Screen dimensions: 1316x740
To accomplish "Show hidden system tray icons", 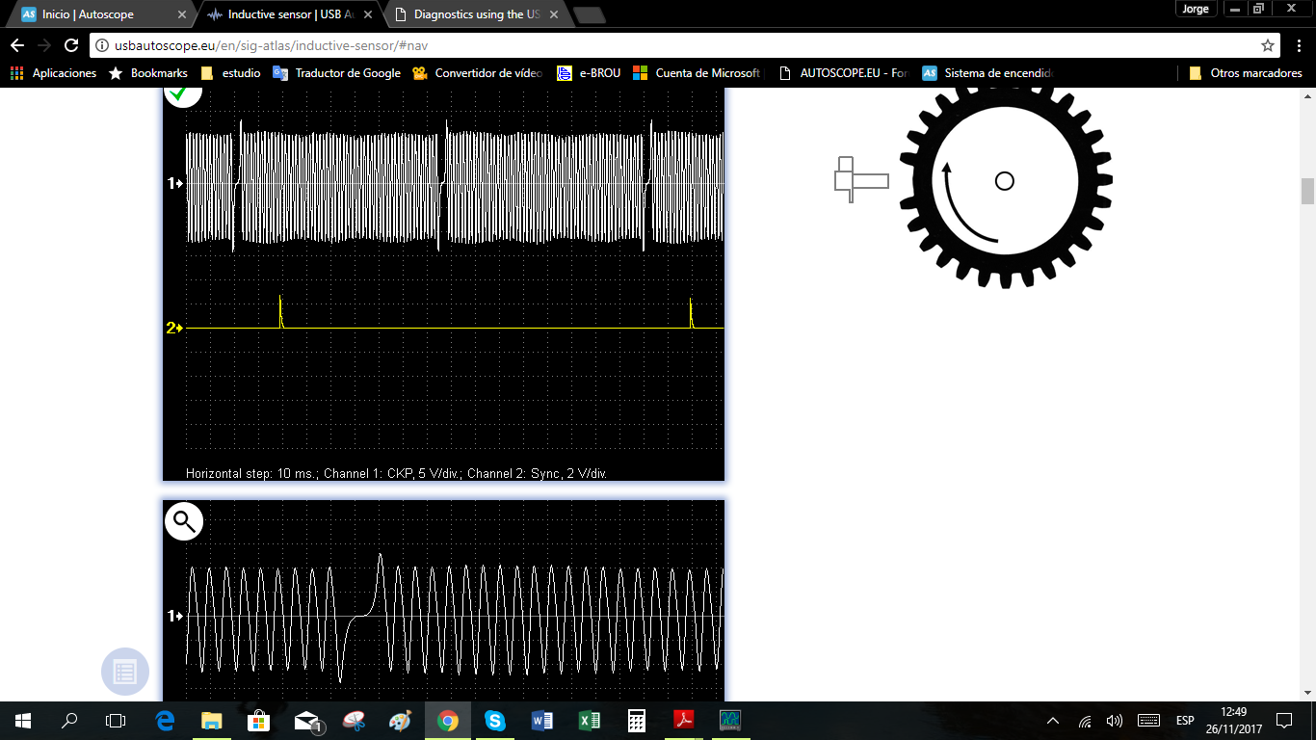I will click(1053, 721).
